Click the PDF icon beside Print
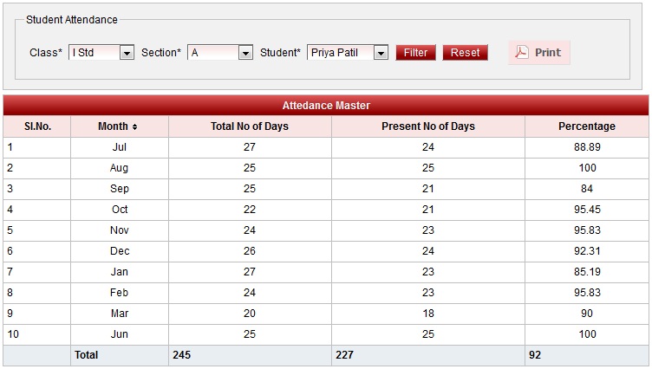 point(522,53)
